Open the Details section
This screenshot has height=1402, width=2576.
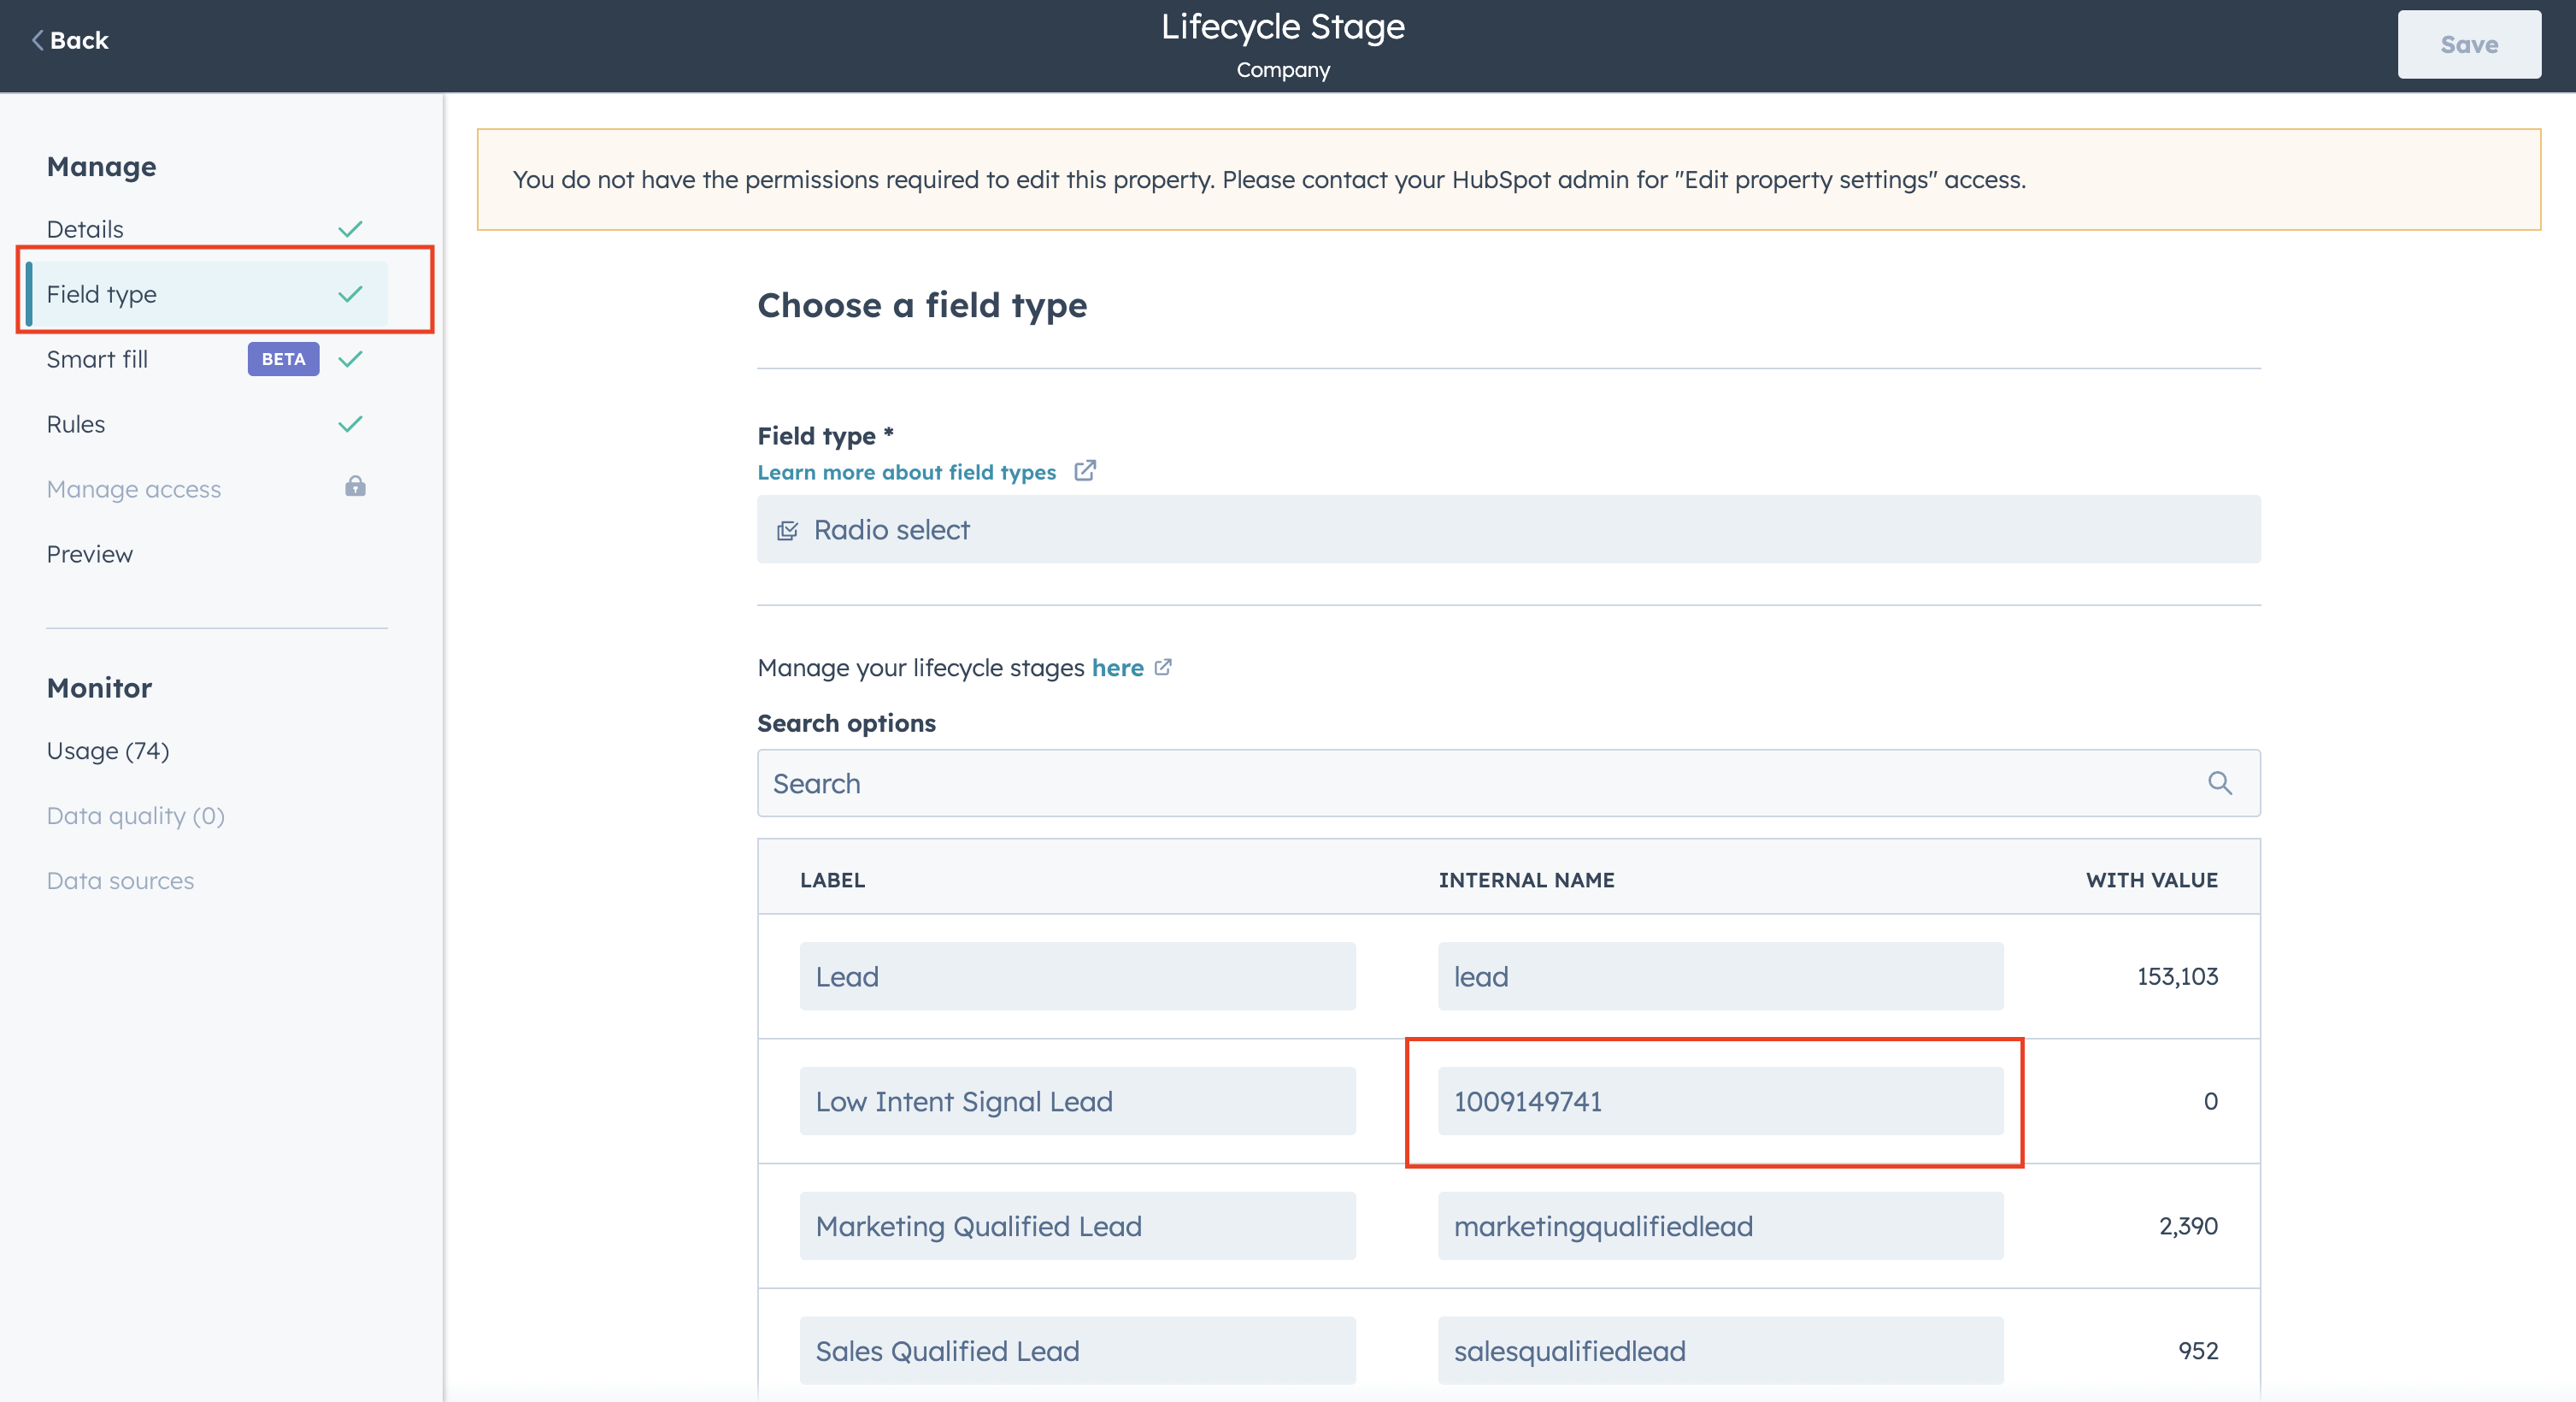pyautogui.click(x=85, y=229)
